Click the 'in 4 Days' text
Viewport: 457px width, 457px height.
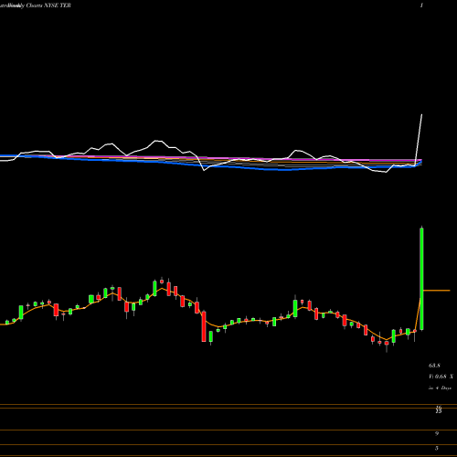pyautogui.click(x=440, y=388)
